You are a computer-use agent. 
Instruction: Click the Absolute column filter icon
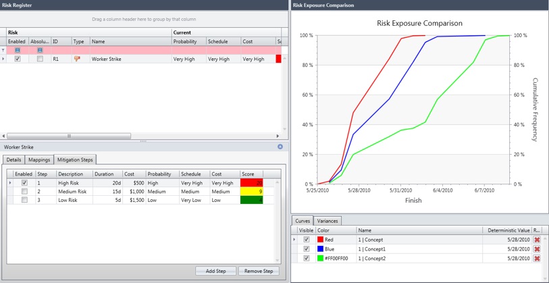click(x=40, y=50)
